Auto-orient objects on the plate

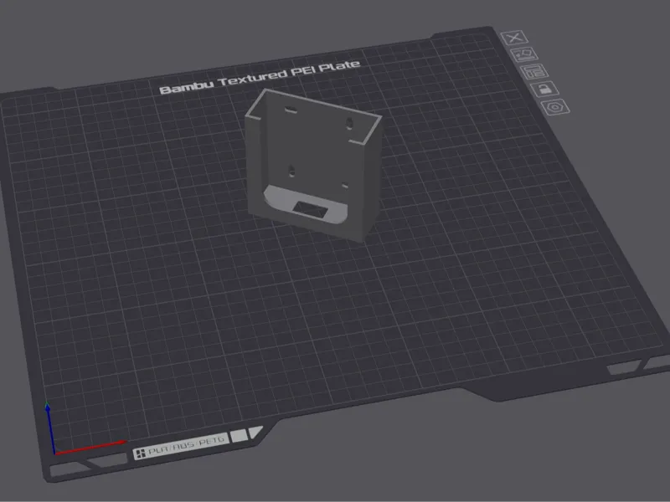coord(524,54)
